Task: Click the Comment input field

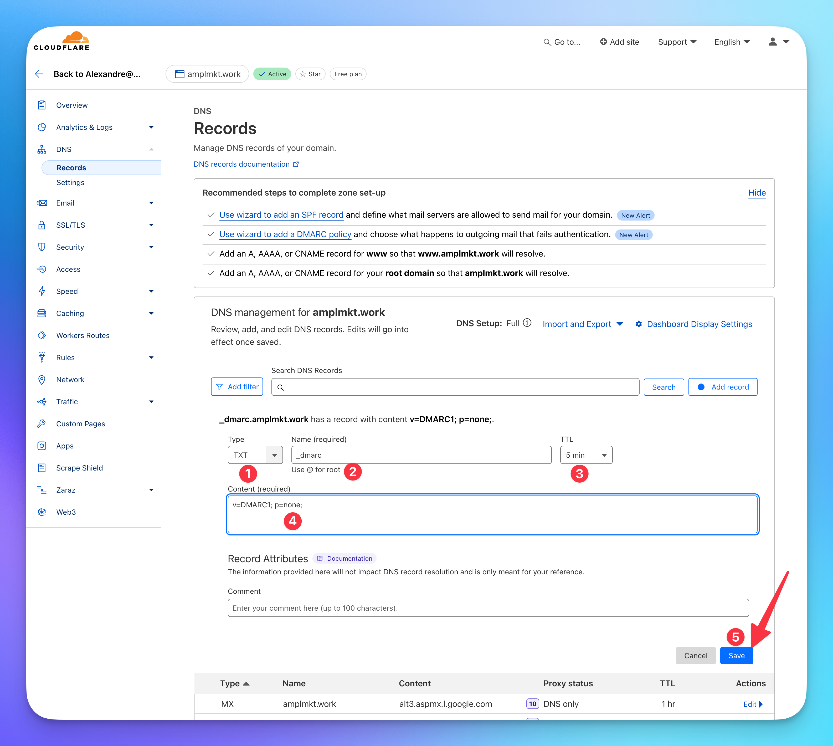Action: (488, 608)
